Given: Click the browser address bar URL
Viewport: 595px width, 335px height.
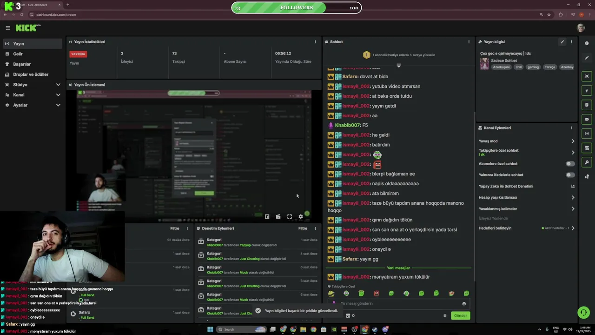Looking at the screenshot, I should point(56,14).
